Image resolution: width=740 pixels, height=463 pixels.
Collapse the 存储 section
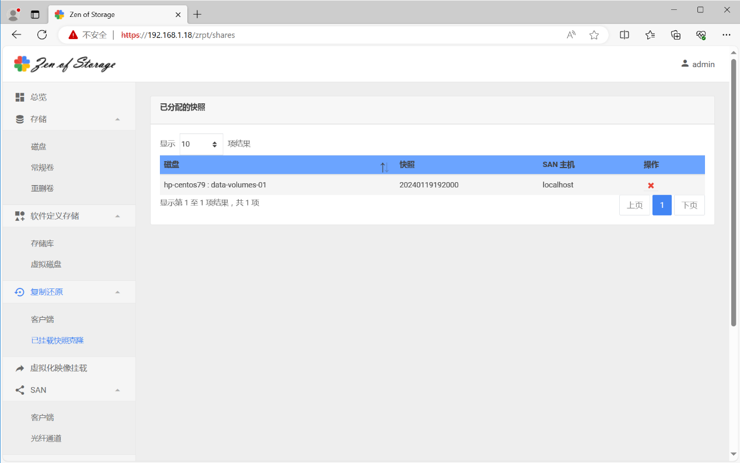point(117,119)
